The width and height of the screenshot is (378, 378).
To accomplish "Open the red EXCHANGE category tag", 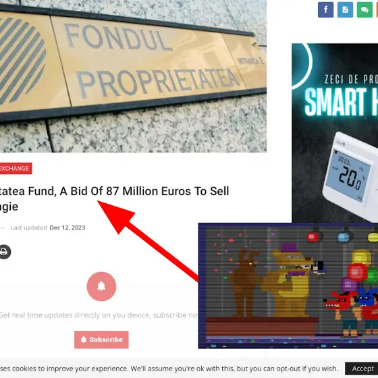I will click(x=16, y=168).
